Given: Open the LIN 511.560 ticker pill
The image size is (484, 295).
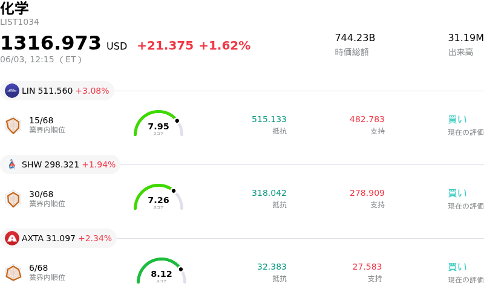Looking at the screenshot, I should [57, 91].
